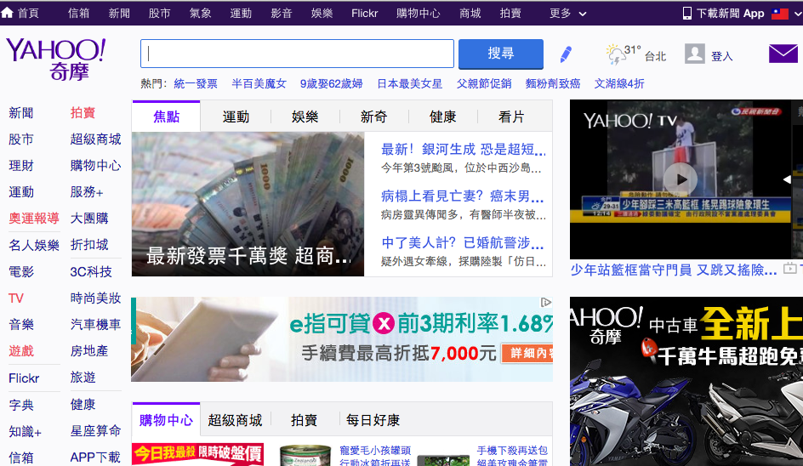
Task: Open 購物中心 in top navigation
Action: [x=419, y=14]
